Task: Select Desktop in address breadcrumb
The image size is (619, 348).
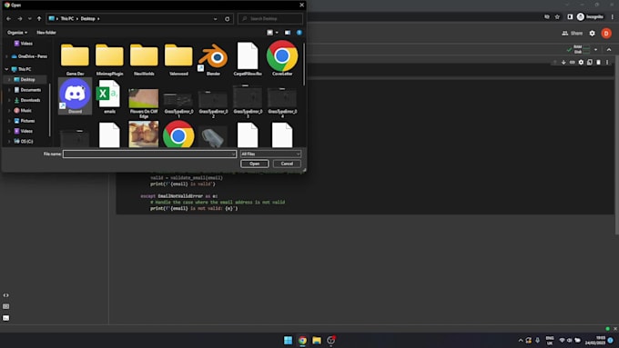Action: pyautogui.click(x=87, y=18)
